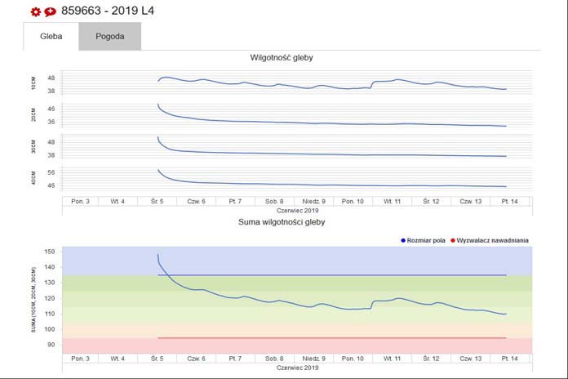The height and width of the screenshot is (379, 568).
Task: Select Pon. 3 on the lower date axis
Action: [x=81, y=359]
